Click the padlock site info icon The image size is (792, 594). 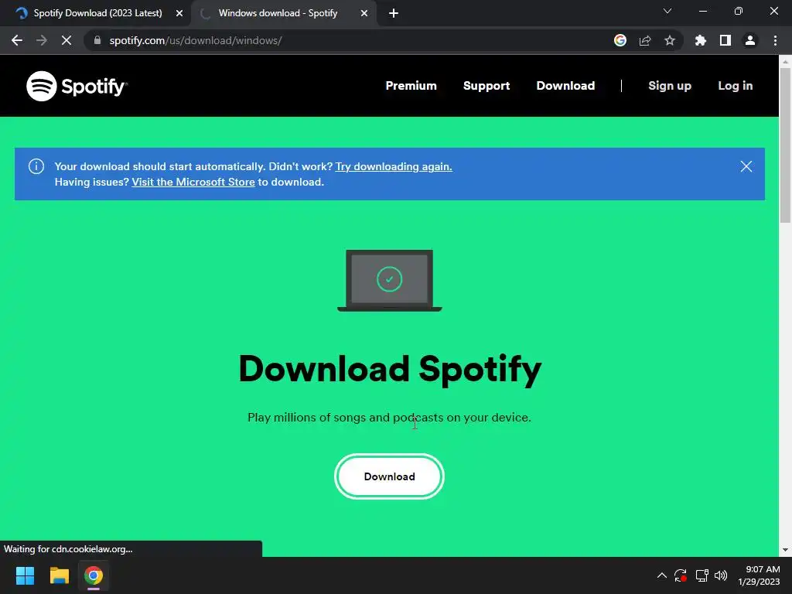pos(97,40)
